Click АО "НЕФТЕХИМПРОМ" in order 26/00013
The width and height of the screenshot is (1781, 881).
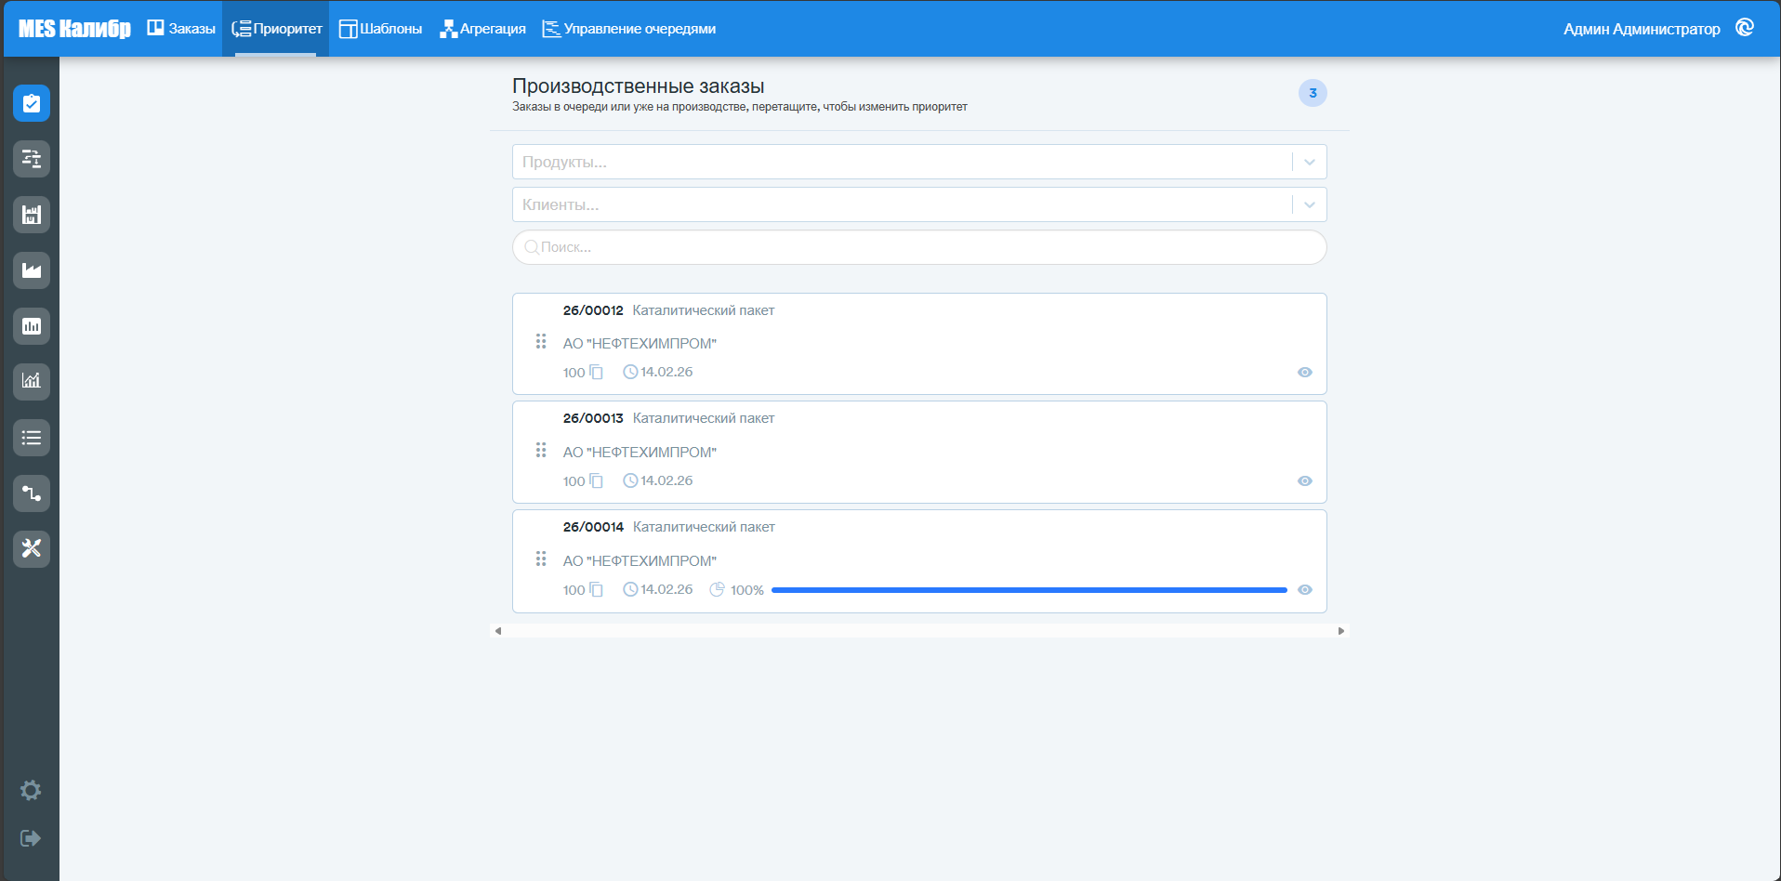[x=640, y=453]
